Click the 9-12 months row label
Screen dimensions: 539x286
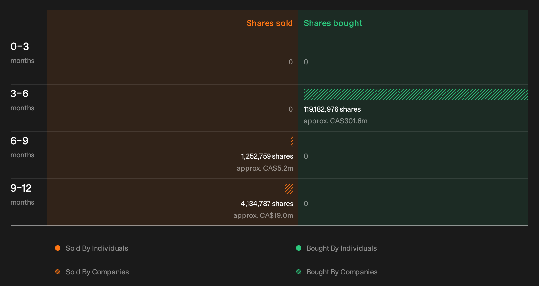[22, 195]
